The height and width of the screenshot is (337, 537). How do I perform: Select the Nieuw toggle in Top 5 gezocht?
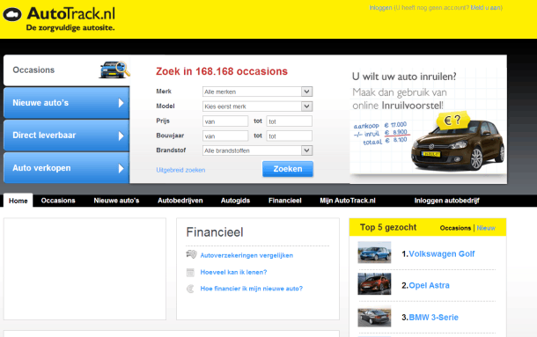(x=486, y=228)
